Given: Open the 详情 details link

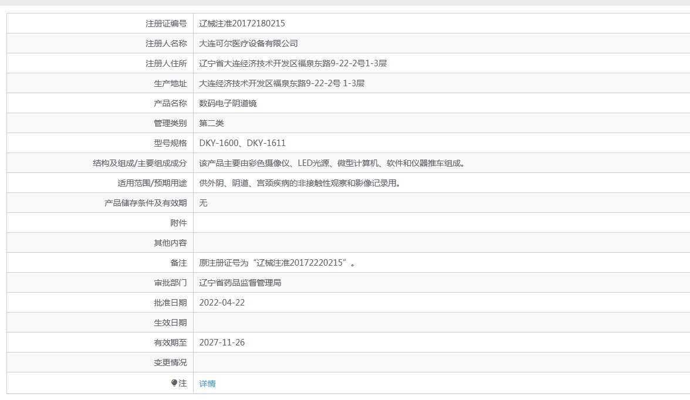Looking at the screenshot, I should (207, 383).
